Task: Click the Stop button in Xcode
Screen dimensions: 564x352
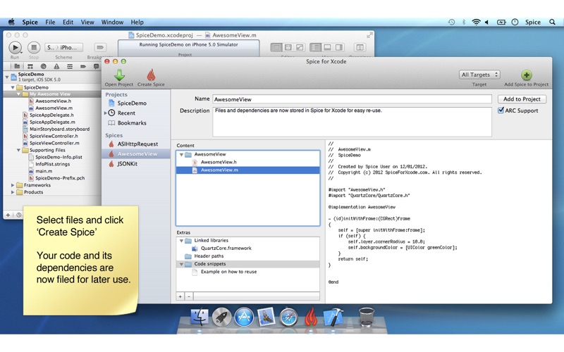Action: click(34, 47)
